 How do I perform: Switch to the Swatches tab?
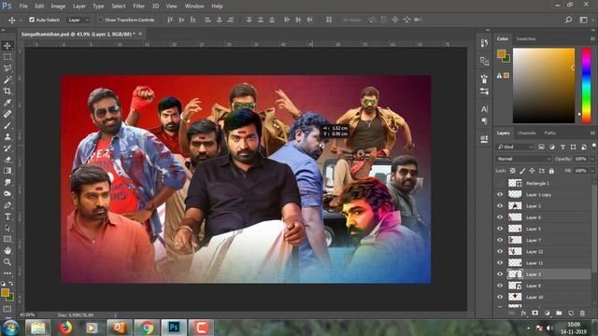pos(525,39)
